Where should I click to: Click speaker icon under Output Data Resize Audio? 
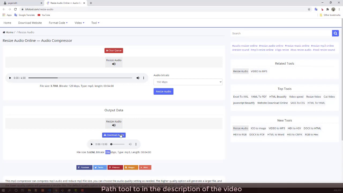114,125
